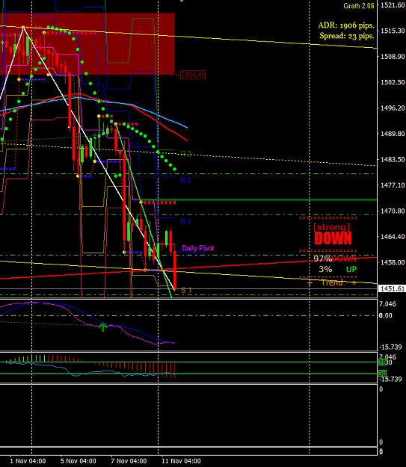Click the green UP label

tap(351, 269)
